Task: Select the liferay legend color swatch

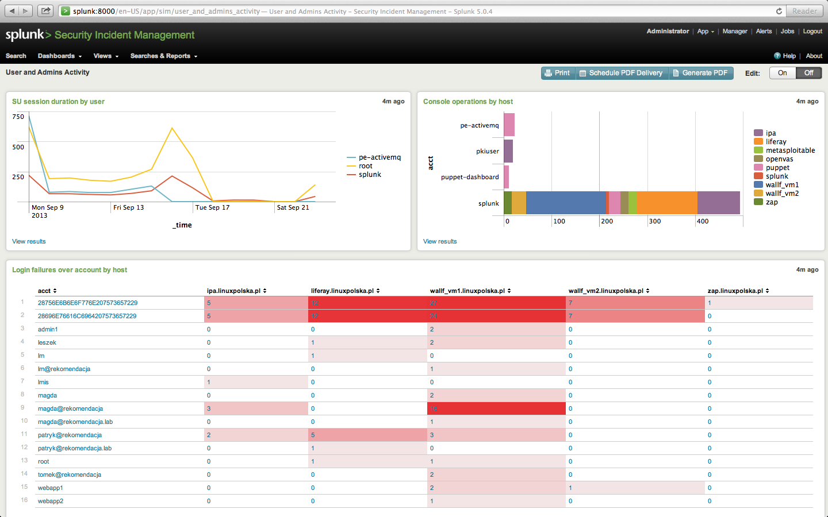Action: click(758, 142)
